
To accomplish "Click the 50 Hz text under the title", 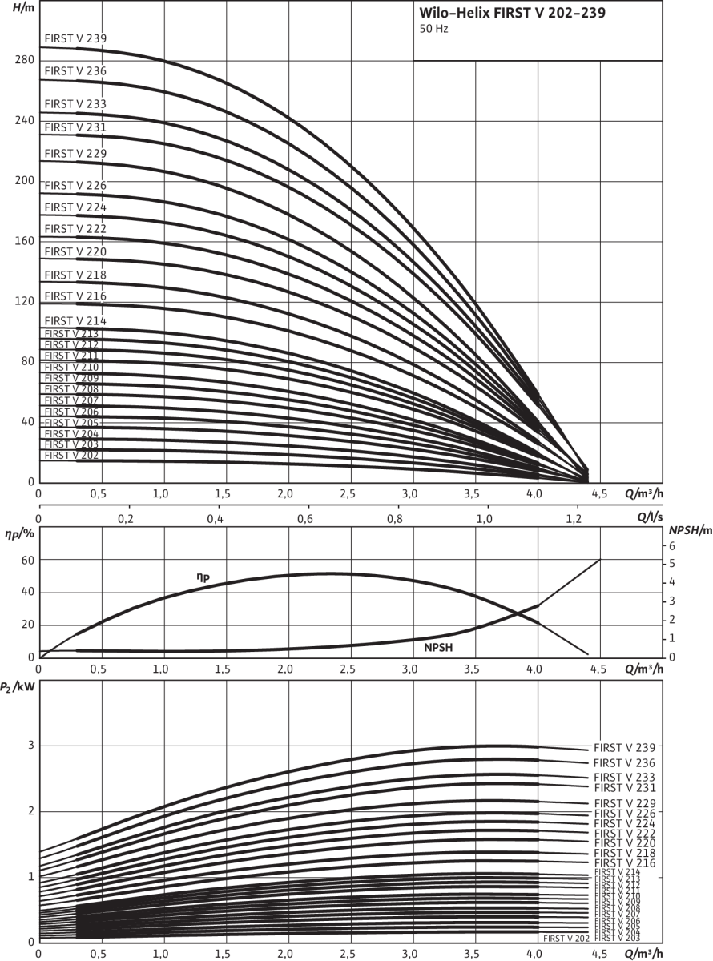I will 433,30.
